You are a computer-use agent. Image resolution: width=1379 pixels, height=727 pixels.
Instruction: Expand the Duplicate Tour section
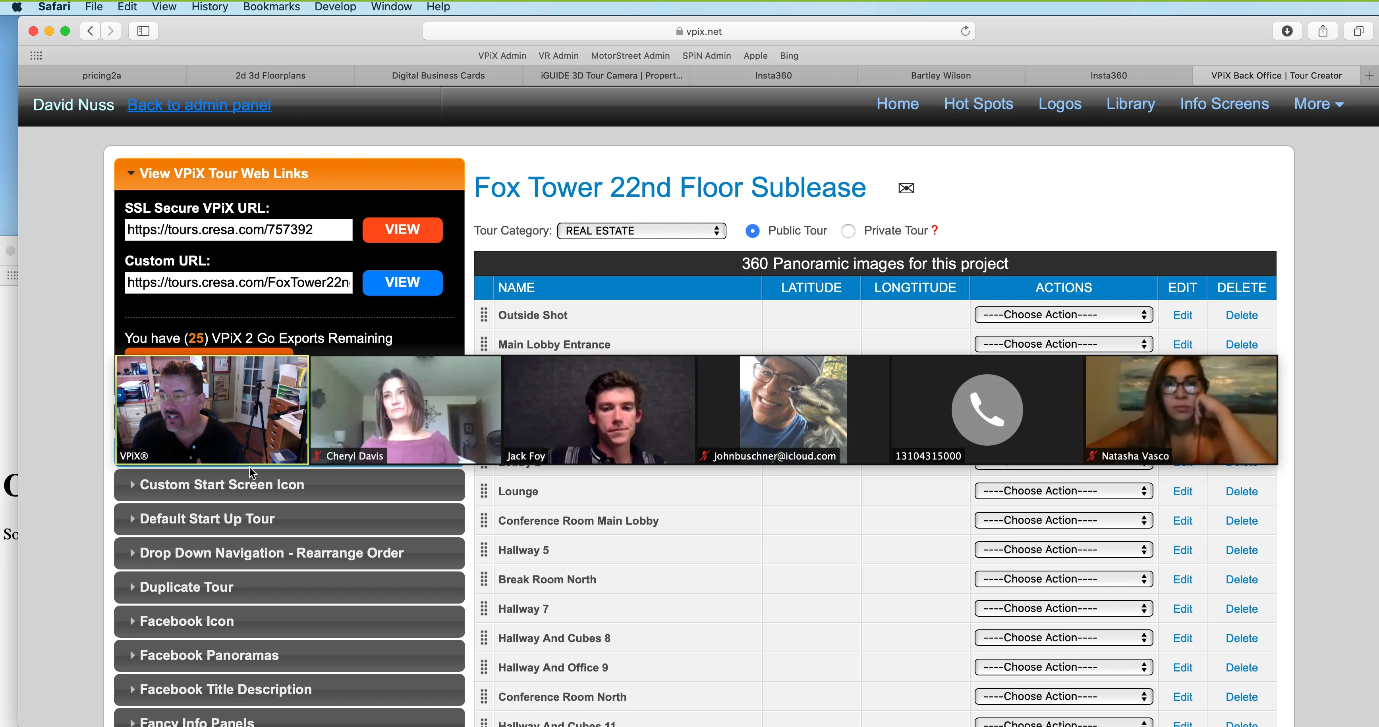coord(289,587)
